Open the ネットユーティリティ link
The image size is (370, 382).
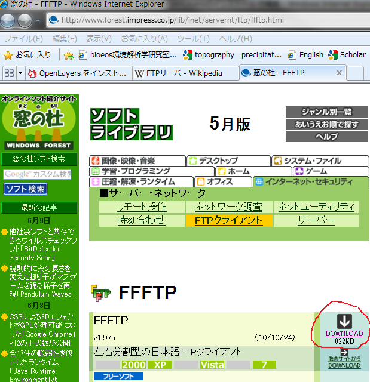click(316, 207)
